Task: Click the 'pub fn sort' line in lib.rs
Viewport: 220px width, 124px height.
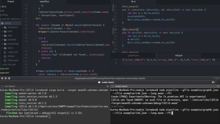Action: click(x=153, y=33)
